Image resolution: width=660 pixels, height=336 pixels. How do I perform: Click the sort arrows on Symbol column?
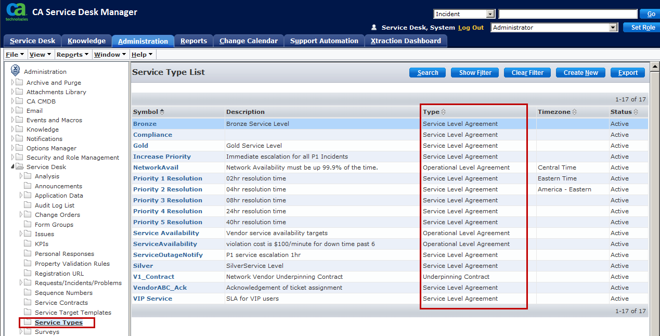(162, 112)
